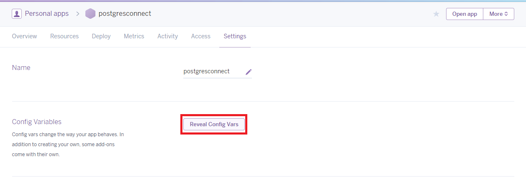Click the pencil edit name icon
Viewport: 526px width, 177px height.
coord(249,72)
